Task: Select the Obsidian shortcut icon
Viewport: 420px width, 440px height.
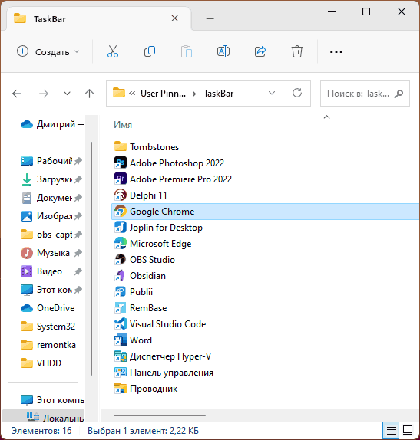Action: coord(121,275)
